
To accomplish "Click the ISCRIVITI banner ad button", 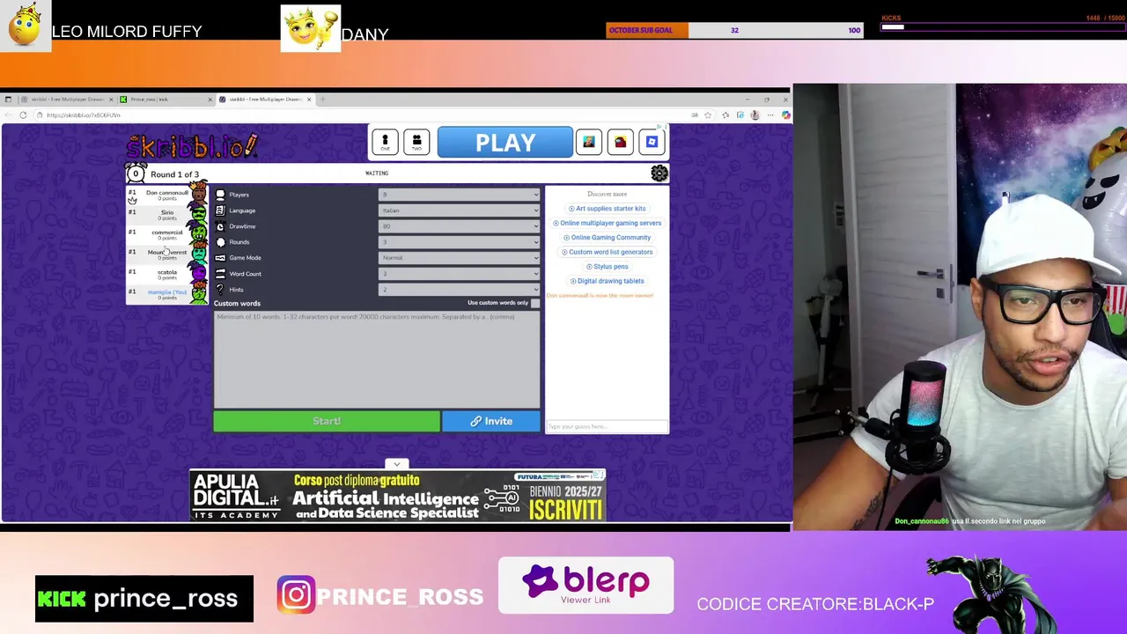I will pos(566,510).
